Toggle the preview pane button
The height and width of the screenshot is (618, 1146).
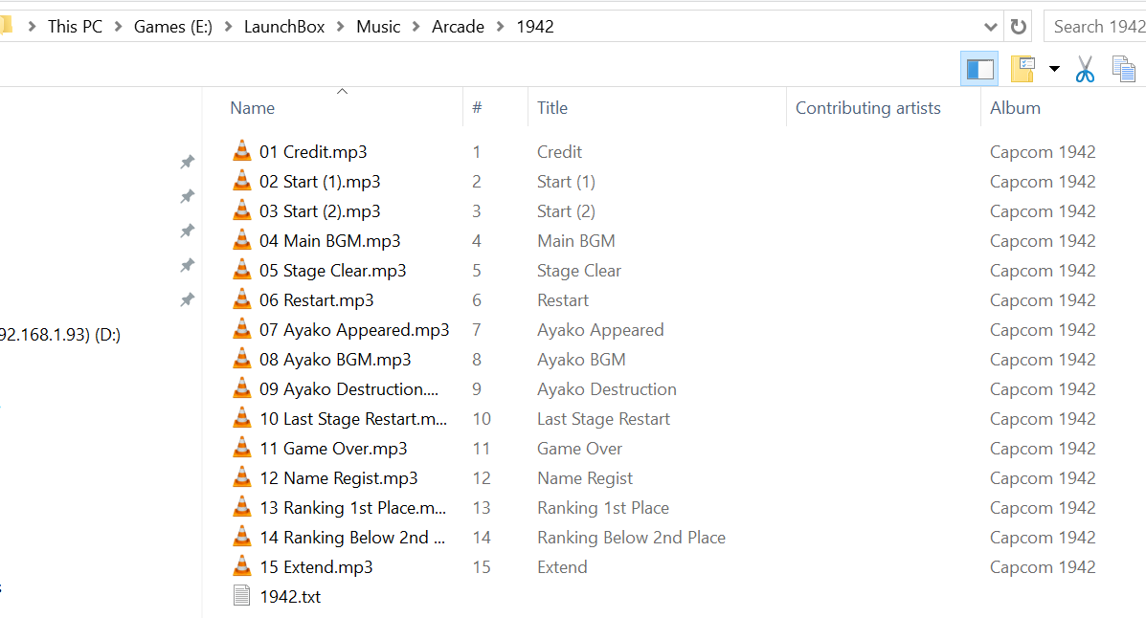coord(979,70)
